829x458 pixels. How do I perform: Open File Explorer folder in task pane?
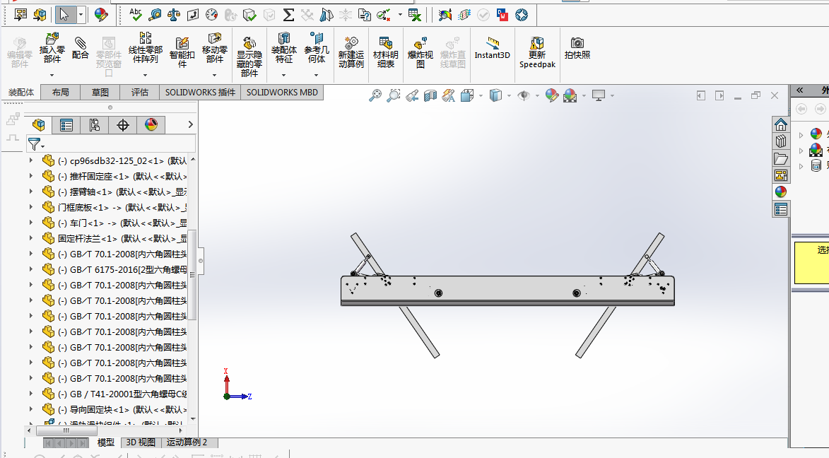click(780, 158)
